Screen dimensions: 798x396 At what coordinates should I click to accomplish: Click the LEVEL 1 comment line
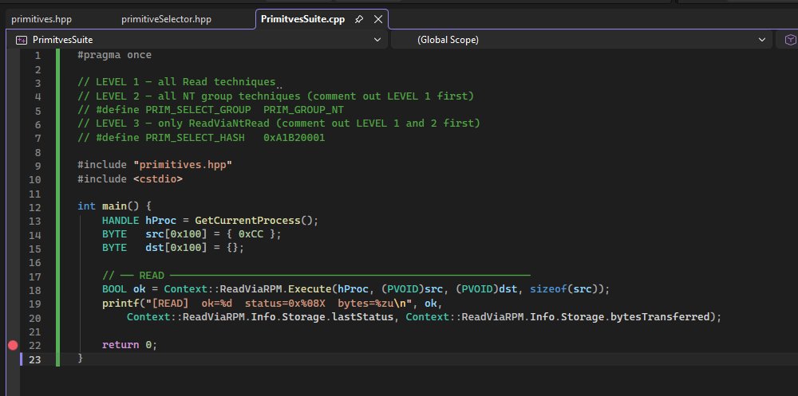176,82
